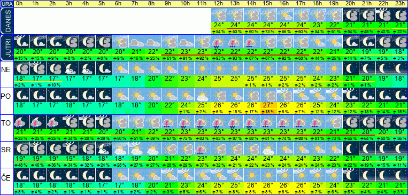Click JUTRI 12h thunderstorm weather icon
The height and width of the screenshot is (195, 408).
click(x=219, y=42)
